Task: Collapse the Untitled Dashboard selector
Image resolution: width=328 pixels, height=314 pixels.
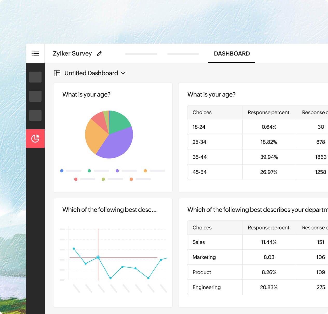Action: pyautogui.click(x=123, y=73)
